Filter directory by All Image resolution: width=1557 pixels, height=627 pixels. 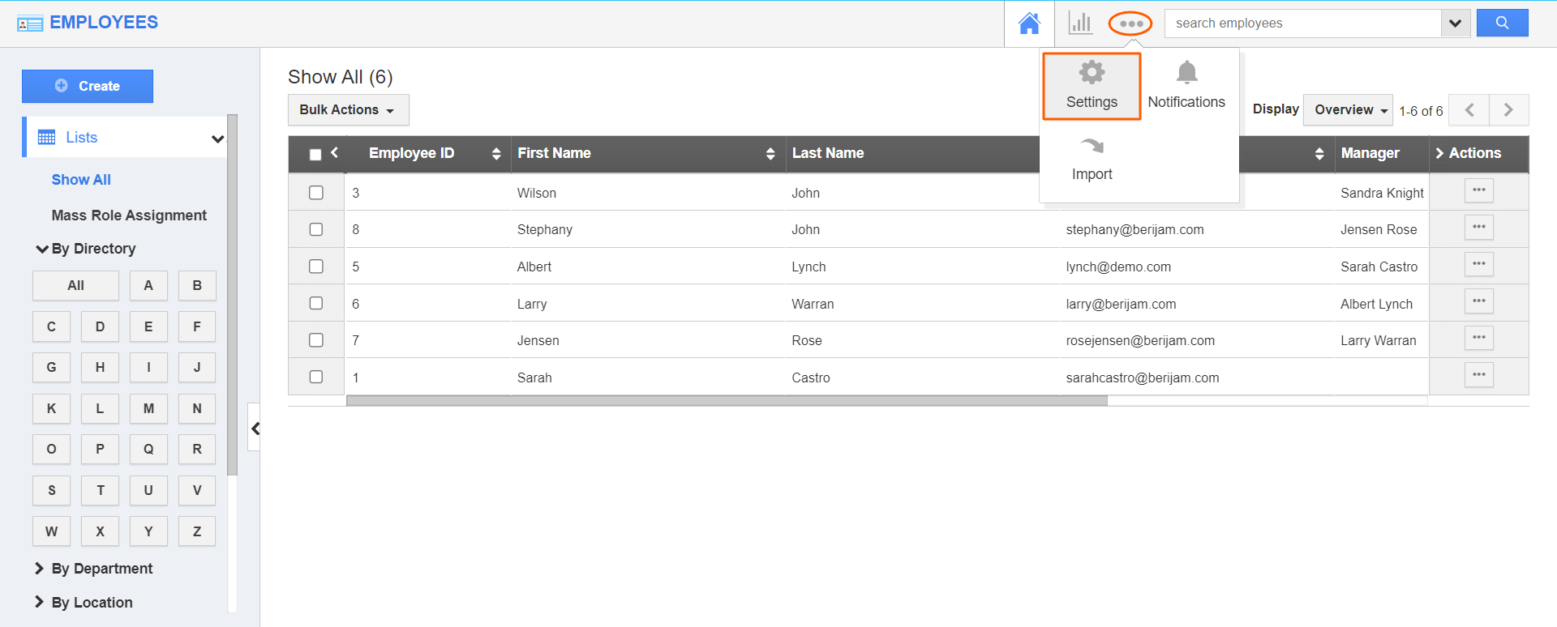[x=75, y=285]
